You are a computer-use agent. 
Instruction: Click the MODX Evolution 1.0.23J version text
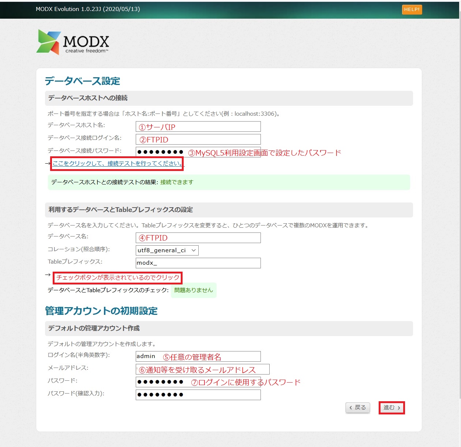pyautogui.click(x=88, y=9)
